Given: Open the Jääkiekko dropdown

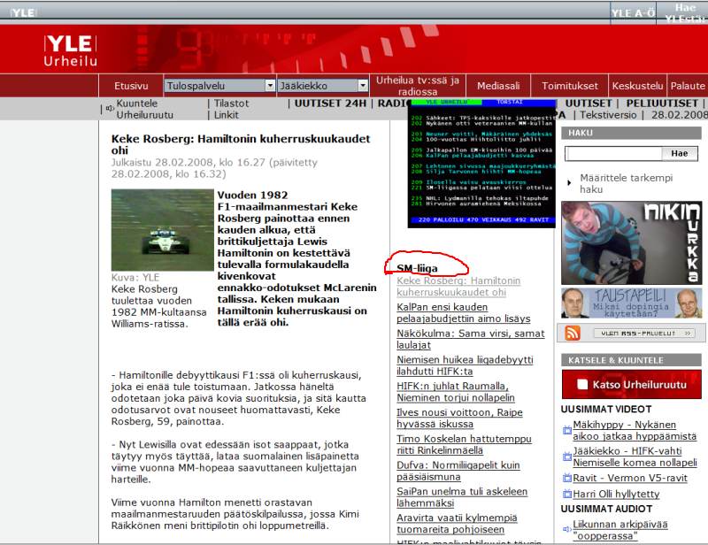Looking at the screenshot, I should pyautogui.click(x=362, y=86).
